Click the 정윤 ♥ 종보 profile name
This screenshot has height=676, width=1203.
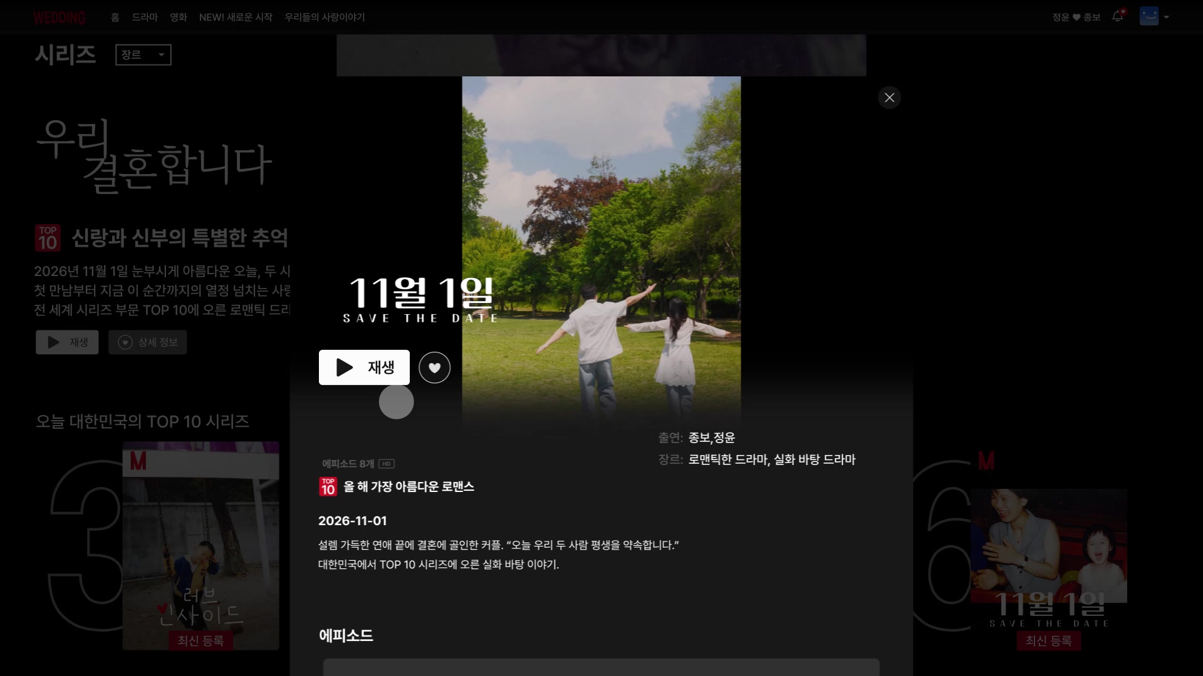click(x=1076, y=18)
